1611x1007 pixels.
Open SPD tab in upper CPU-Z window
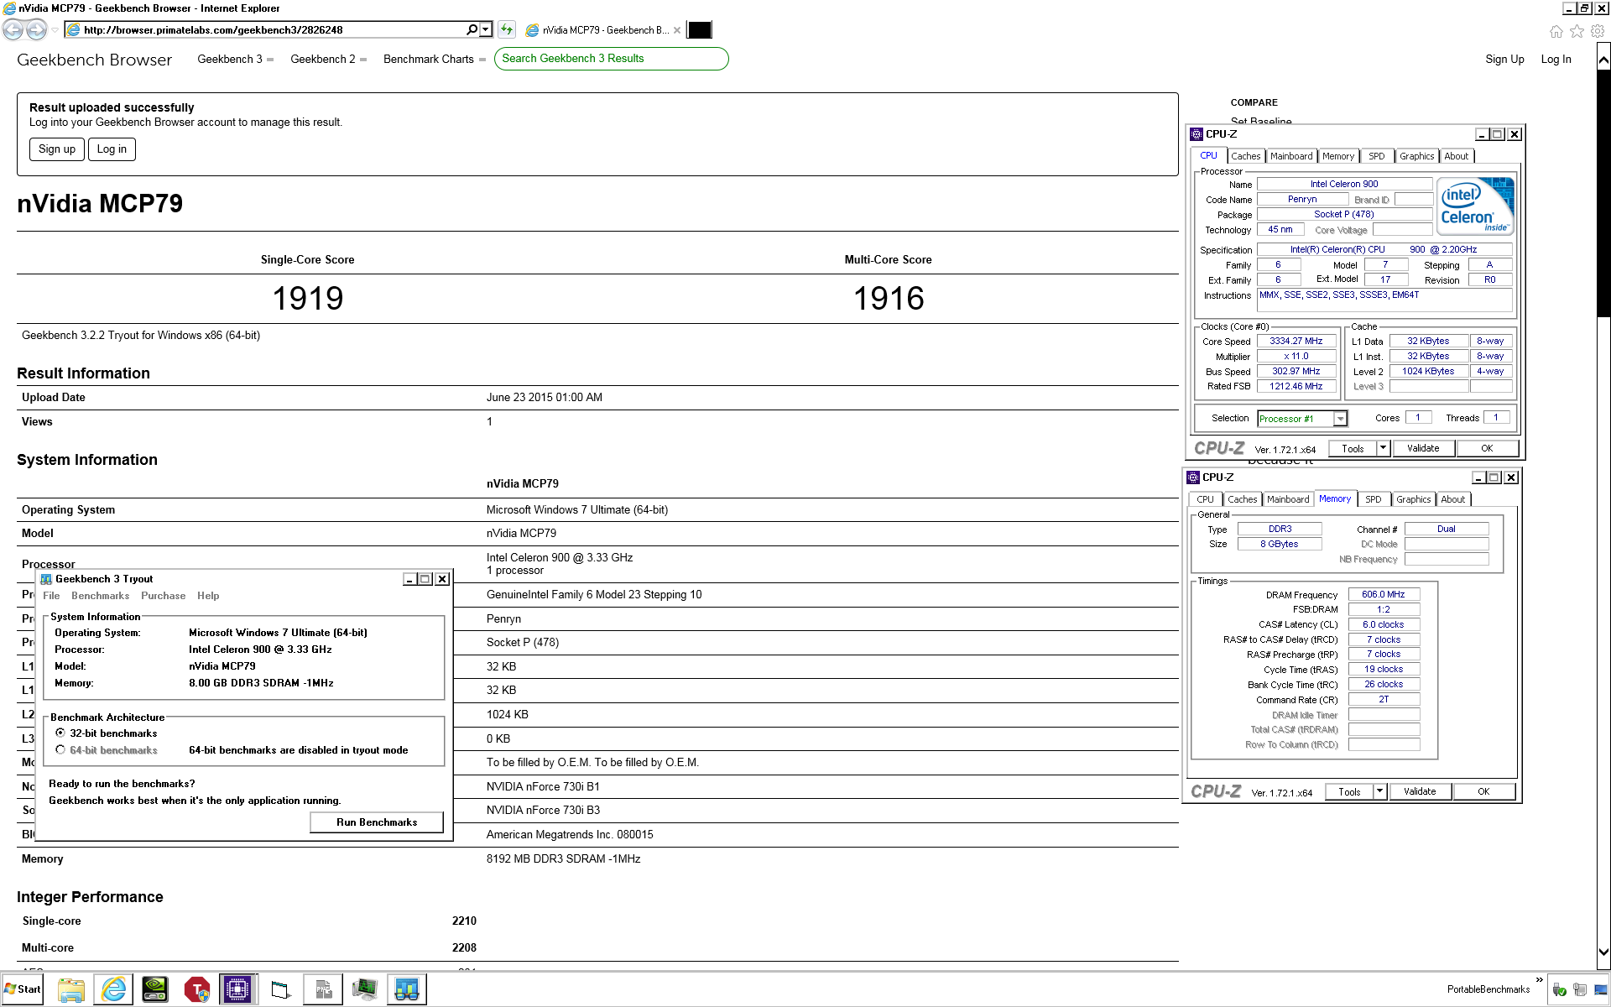coord(1377,156)
